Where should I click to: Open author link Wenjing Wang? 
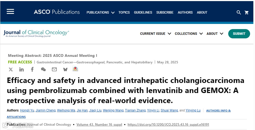pyautogui.click(x=113, y=110)
